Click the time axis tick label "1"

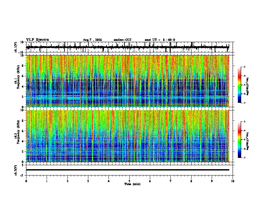pos(47,181)
